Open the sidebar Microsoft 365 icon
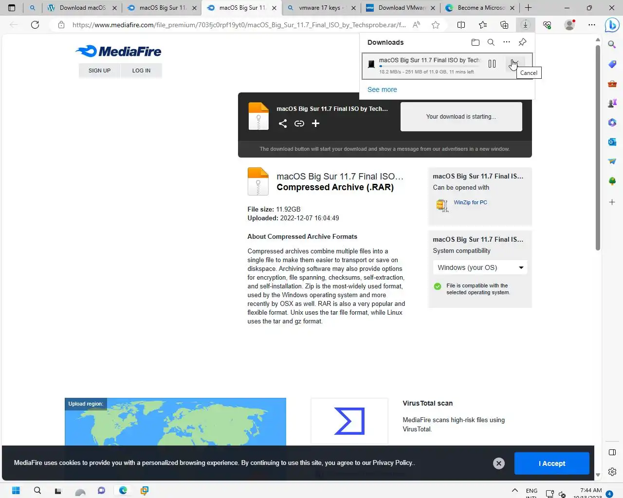The width and height of the screenshot is (623, 498). click(x=612, y=123)
